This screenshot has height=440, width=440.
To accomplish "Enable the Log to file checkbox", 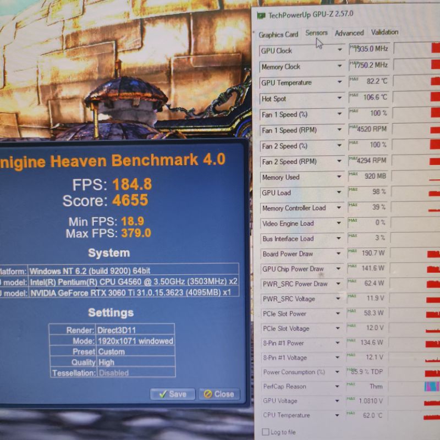I will tap(265, 432).
